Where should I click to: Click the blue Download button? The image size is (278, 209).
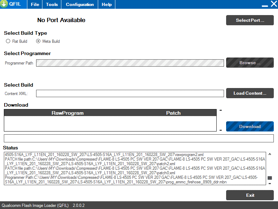pos(250,127)
